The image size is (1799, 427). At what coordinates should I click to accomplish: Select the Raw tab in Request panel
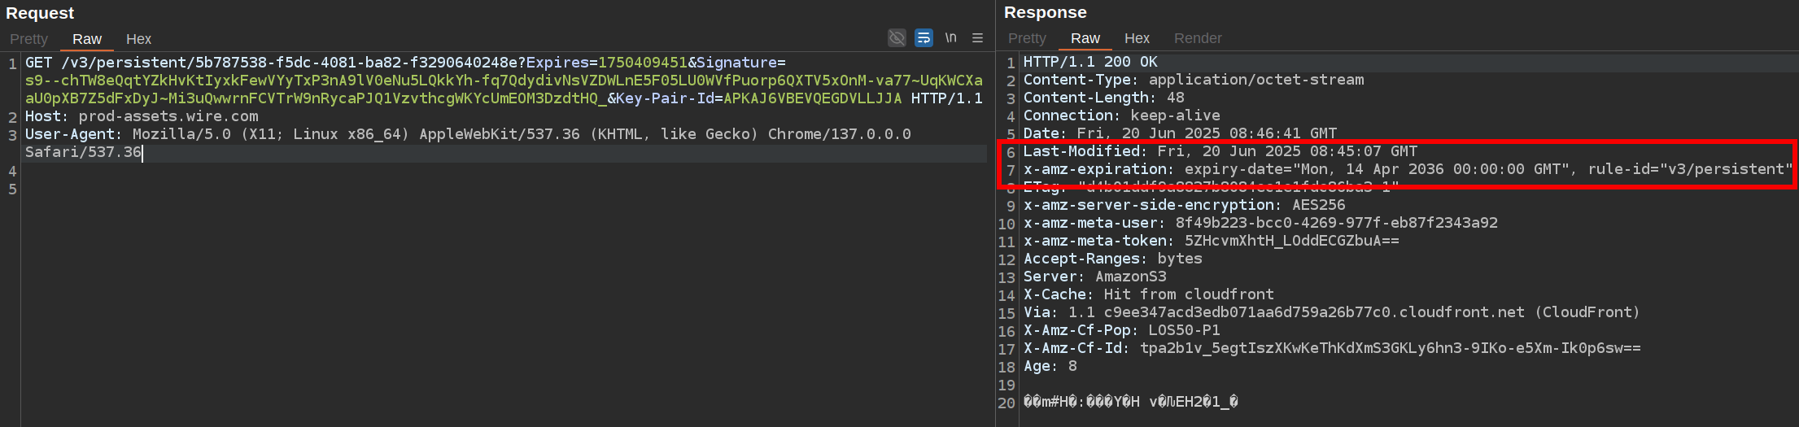coord(86,39)
